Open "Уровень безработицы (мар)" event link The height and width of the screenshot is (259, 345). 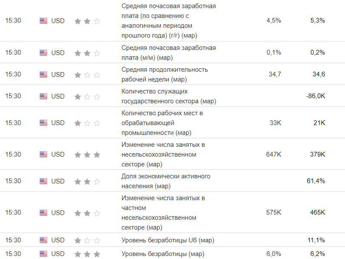[163, 254]
